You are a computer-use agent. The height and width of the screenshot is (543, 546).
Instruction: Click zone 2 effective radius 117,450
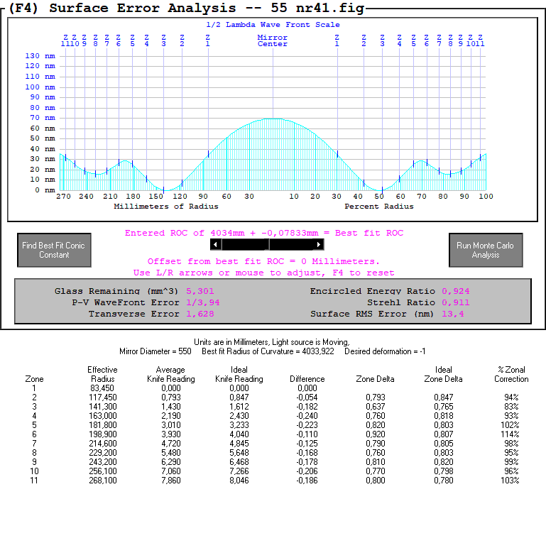[x=103, y=397]
